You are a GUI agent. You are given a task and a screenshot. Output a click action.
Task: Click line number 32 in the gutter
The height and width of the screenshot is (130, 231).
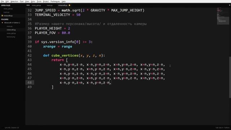[30, 10]
